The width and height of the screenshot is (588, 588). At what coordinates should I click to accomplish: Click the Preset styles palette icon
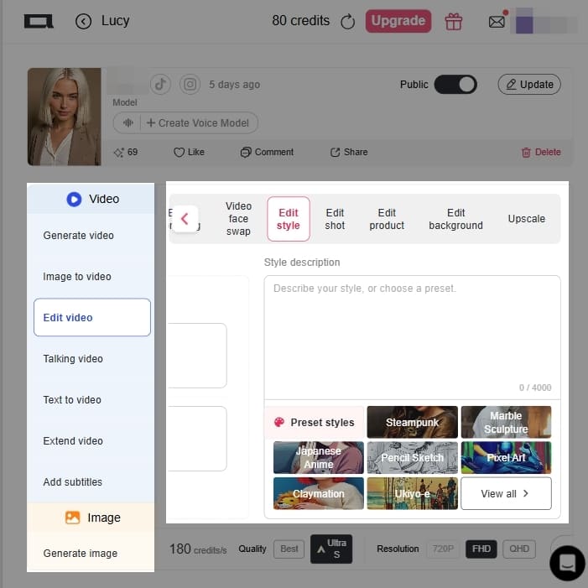(x=279, y=422)
